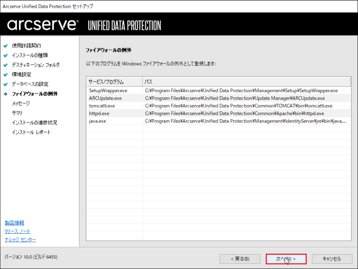Viewport: 358px width, 269px height.
Task: Click the インストールの種類 step checkmark icon
Action: pyautogui.click(x=6, y=55)
